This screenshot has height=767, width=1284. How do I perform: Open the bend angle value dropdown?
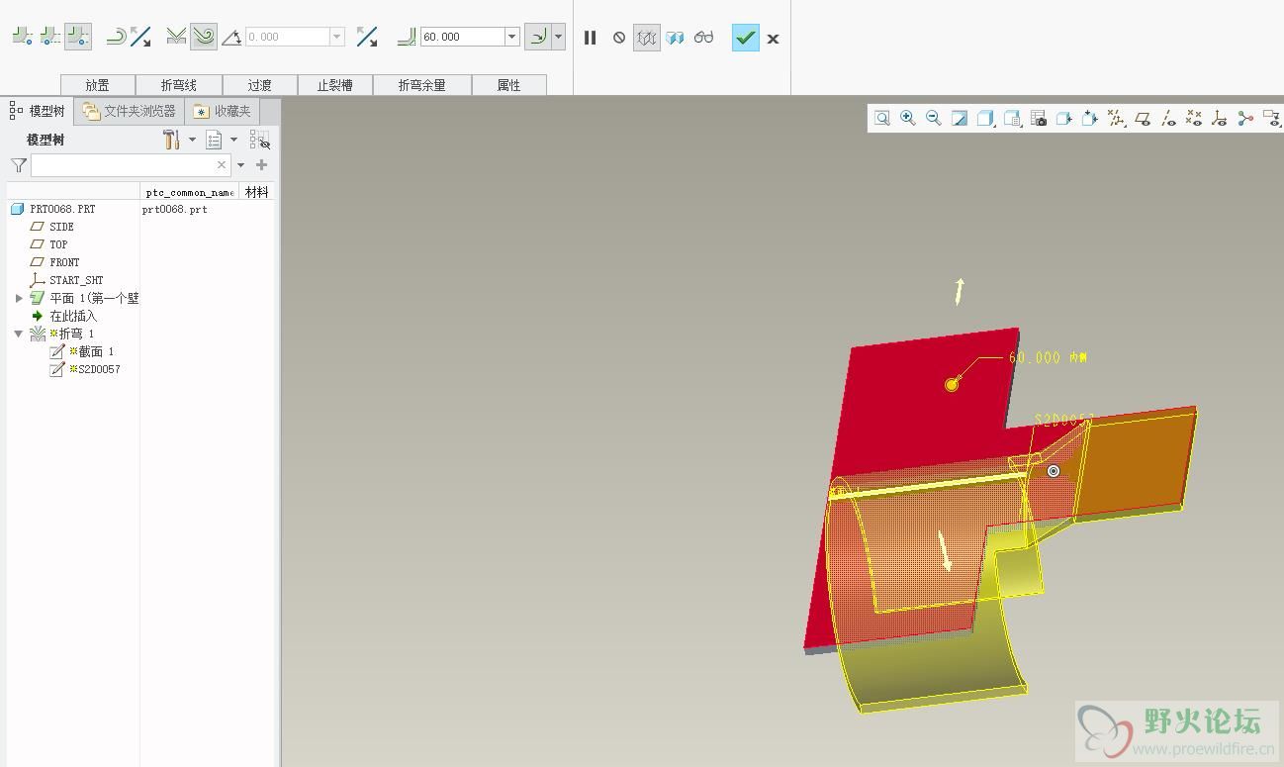pos(336,37)
